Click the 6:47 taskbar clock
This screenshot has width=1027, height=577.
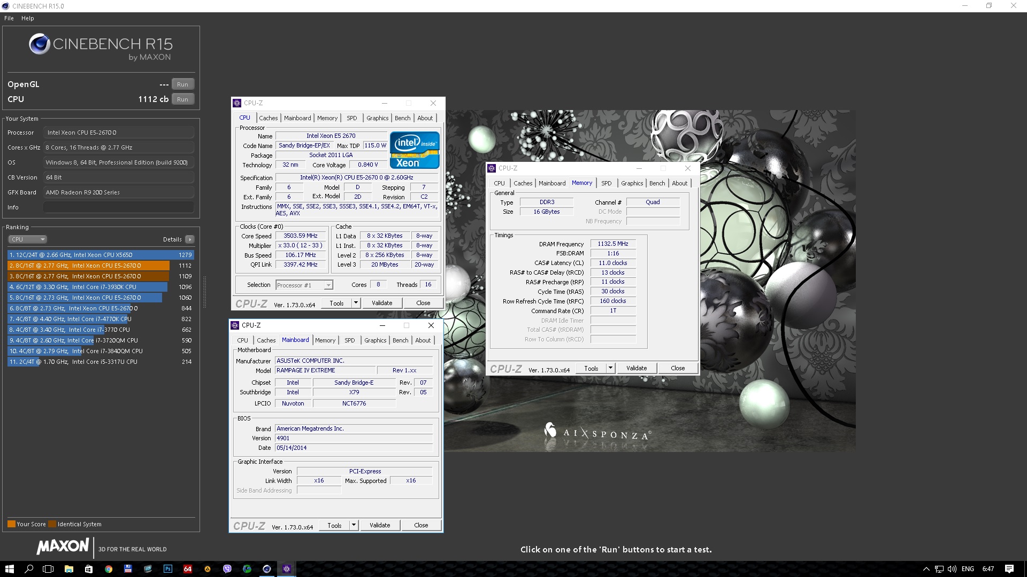[988, 569]
